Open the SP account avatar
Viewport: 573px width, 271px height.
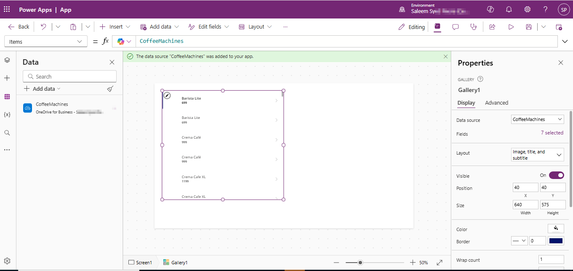[564, 9]
